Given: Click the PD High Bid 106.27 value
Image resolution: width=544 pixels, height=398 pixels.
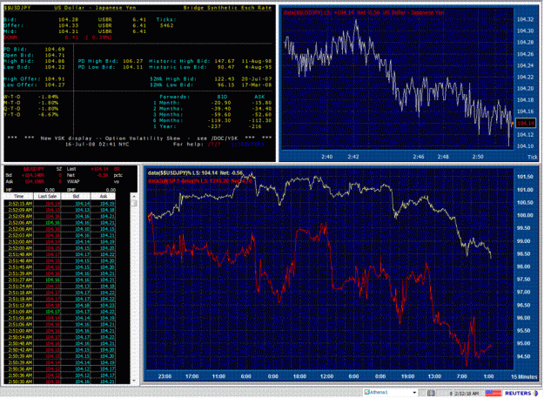Looking at the screenshot, I should click(133, 61).
